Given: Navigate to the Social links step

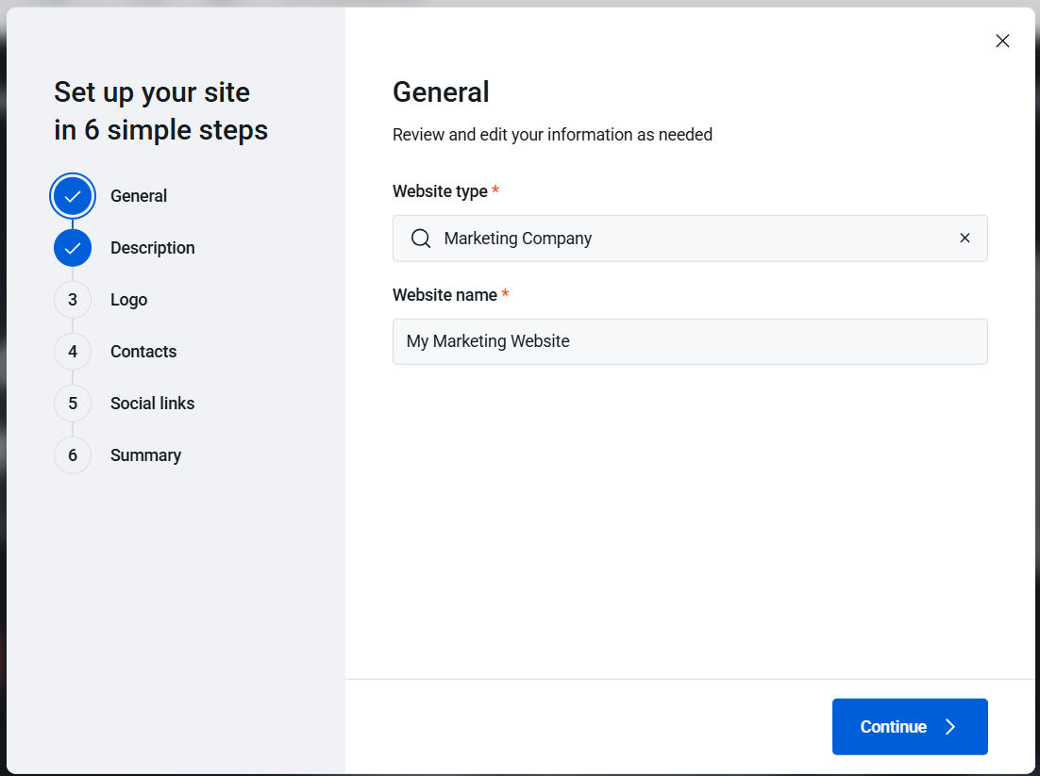Looking at the screenshot, I should tap(152, 404).
